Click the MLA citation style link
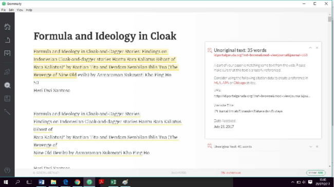Screen dimensions: 334x187 pyautogui.click(x=217, y=83)
